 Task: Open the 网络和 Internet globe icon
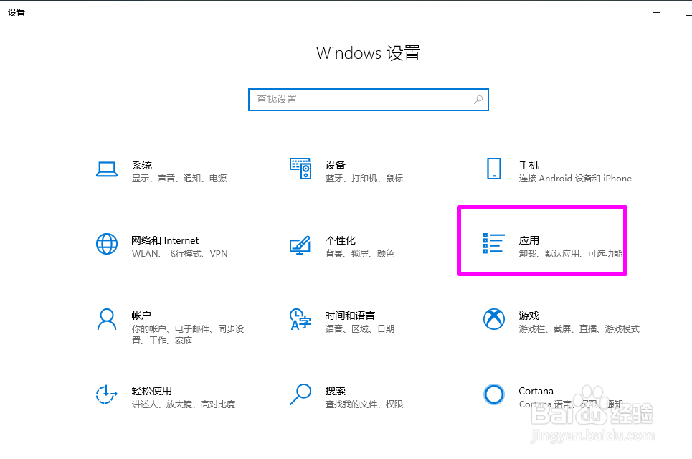point(107,244)
